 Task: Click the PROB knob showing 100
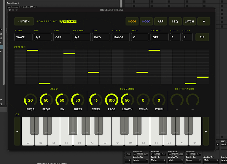[x=112, y=100]
